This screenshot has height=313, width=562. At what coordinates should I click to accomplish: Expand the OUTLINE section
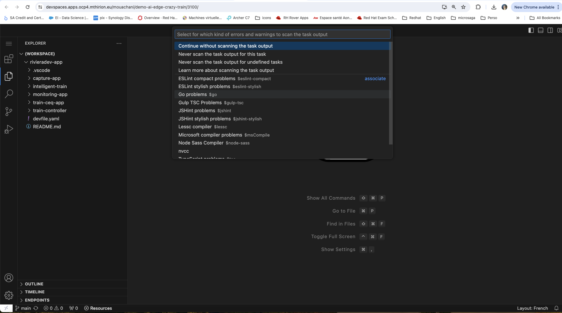(34, 284)
